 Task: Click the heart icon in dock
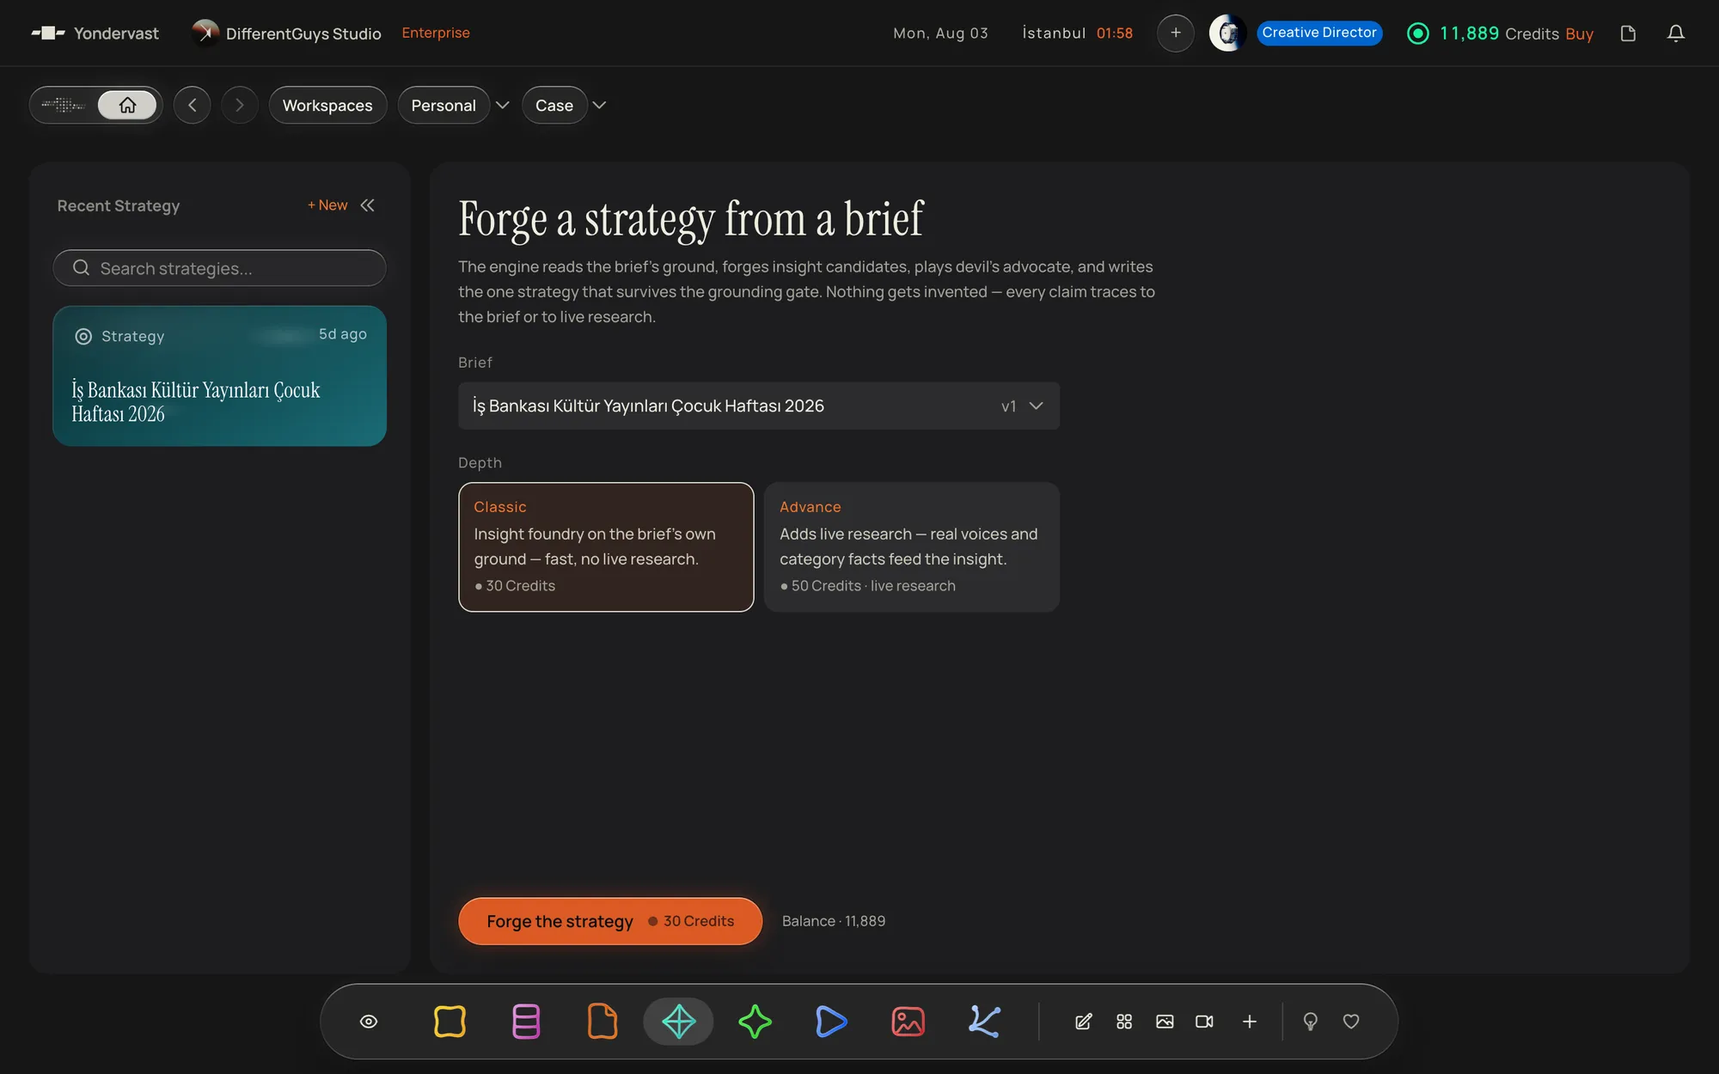point(1351,1022)
